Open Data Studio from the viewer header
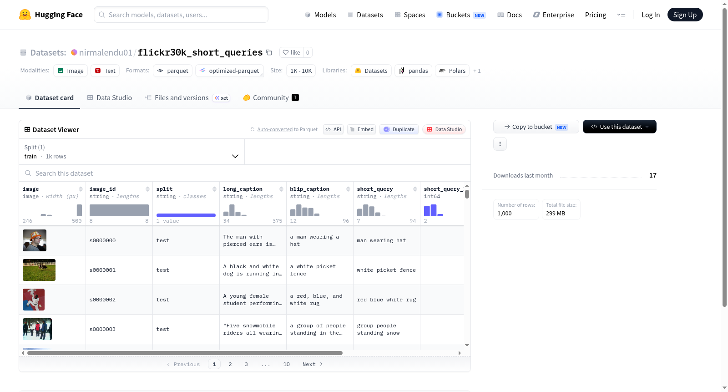 [444, 129]
